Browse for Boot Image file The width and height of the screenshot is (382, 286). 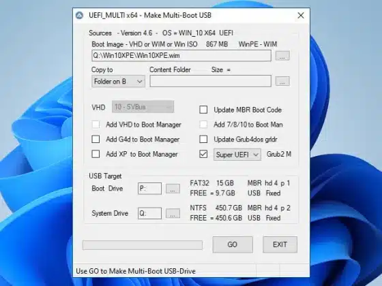282,56
